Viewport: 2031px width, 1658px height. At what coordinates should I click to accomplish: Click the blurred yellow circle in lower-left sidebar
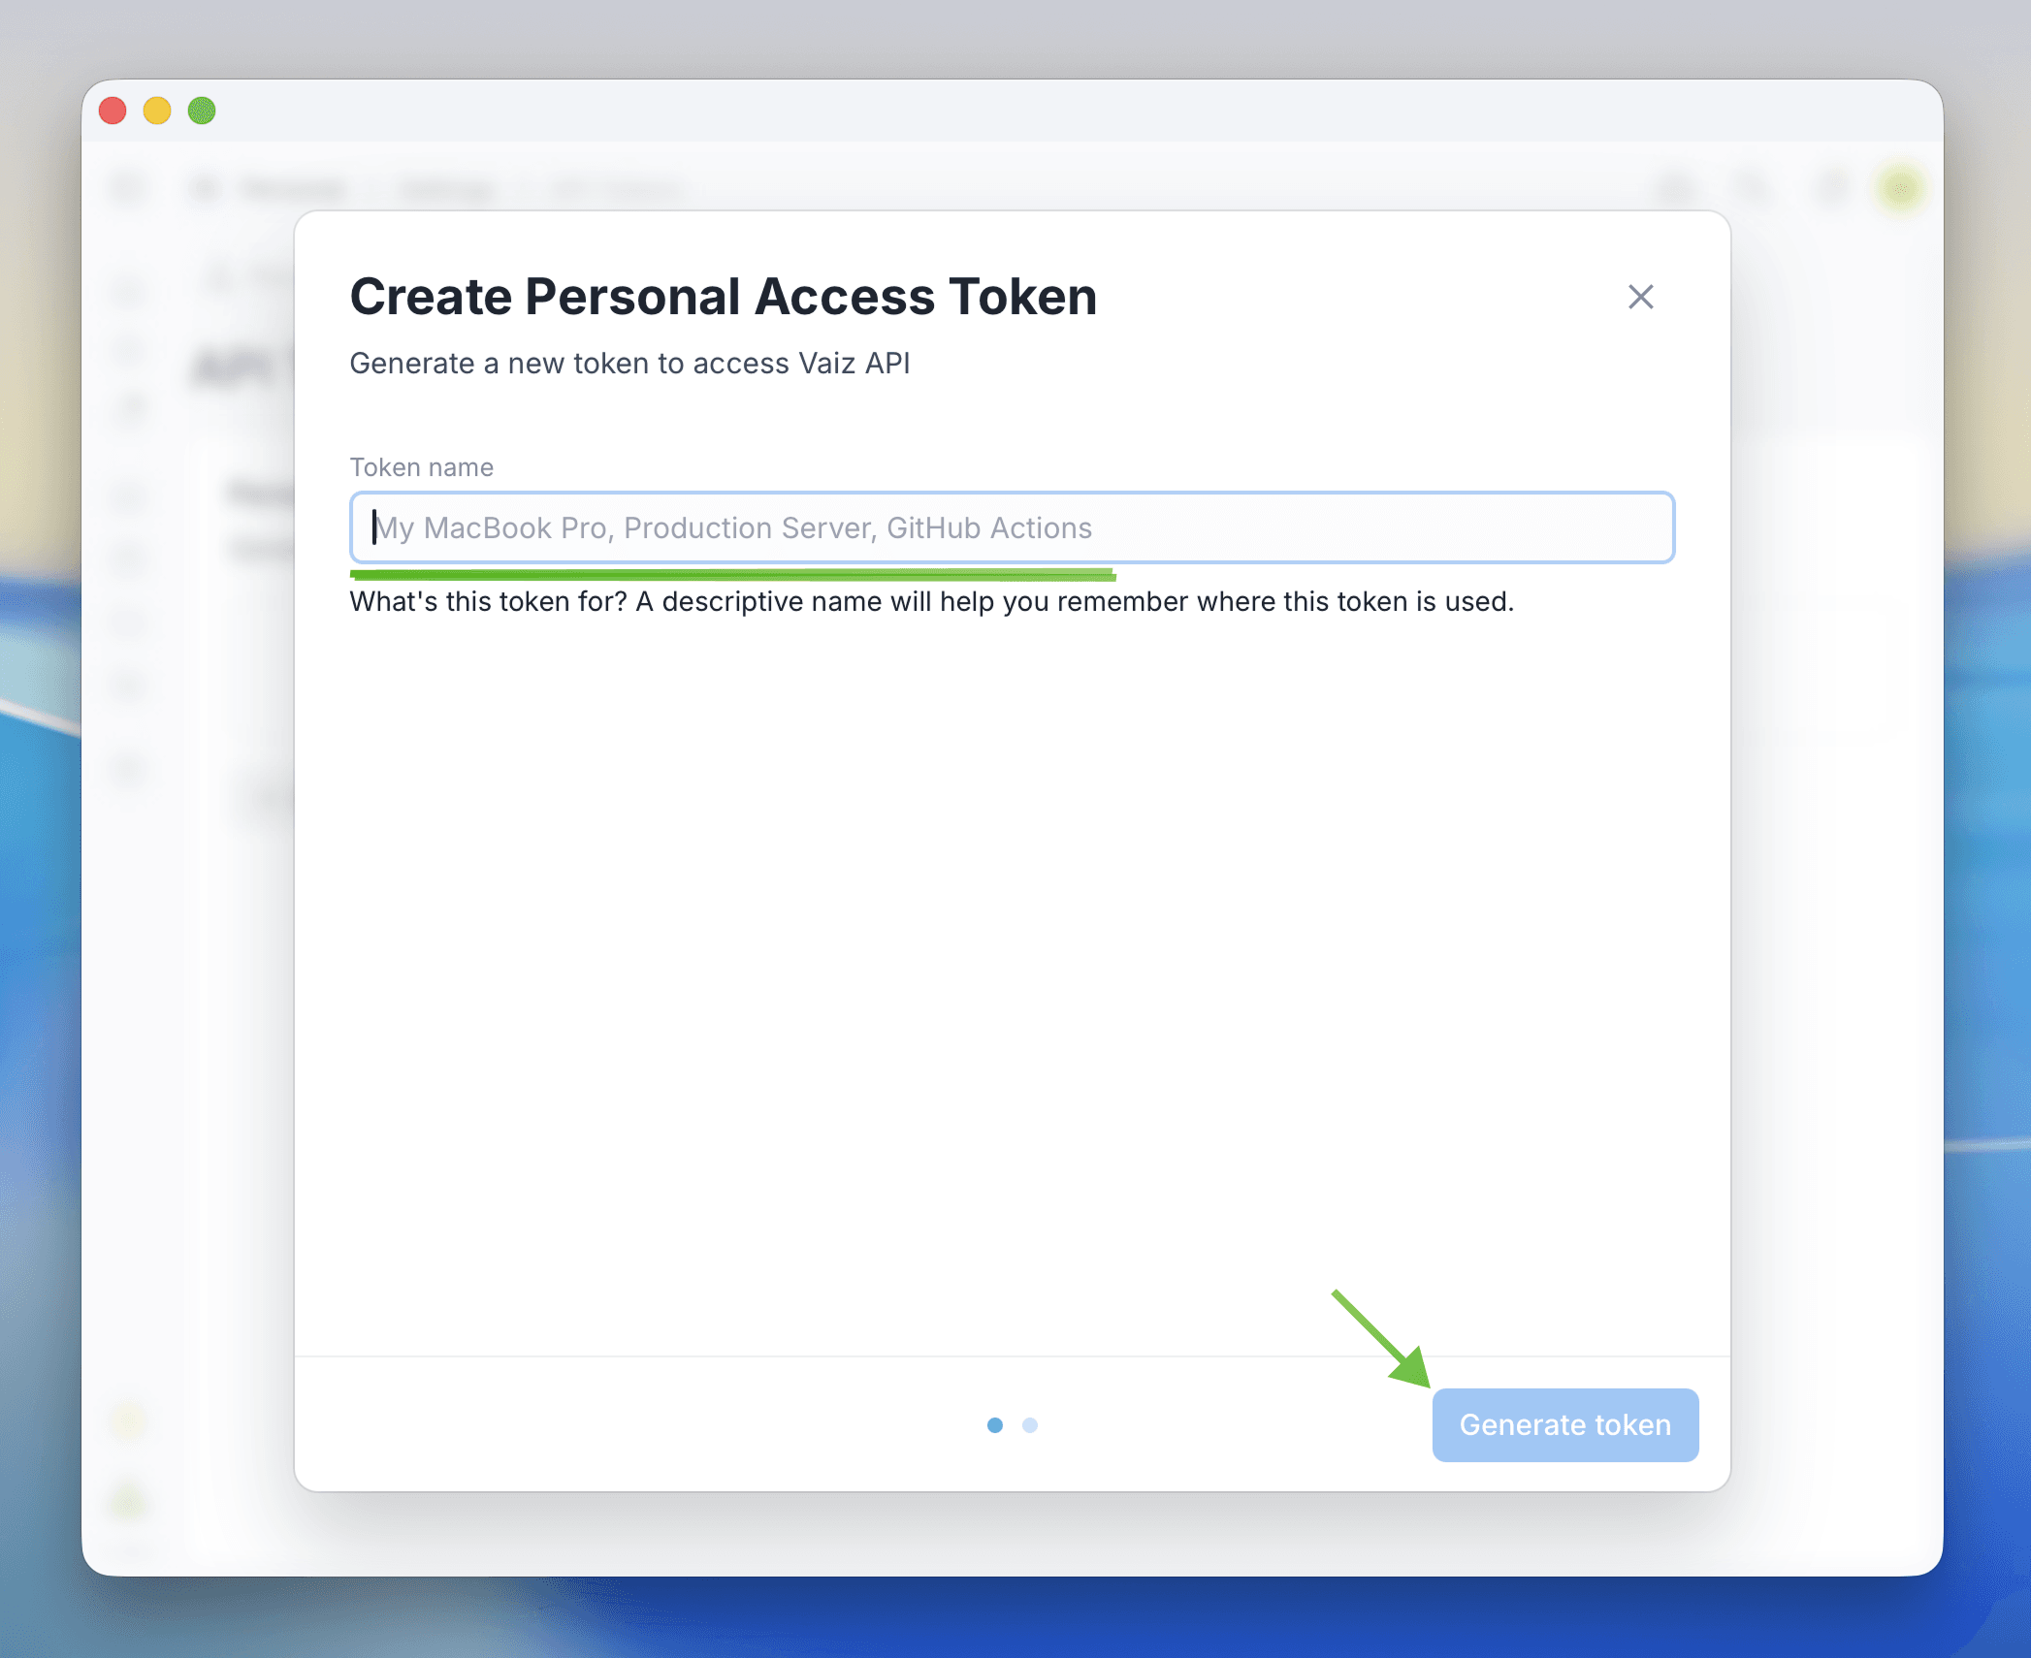[128, 1421]
